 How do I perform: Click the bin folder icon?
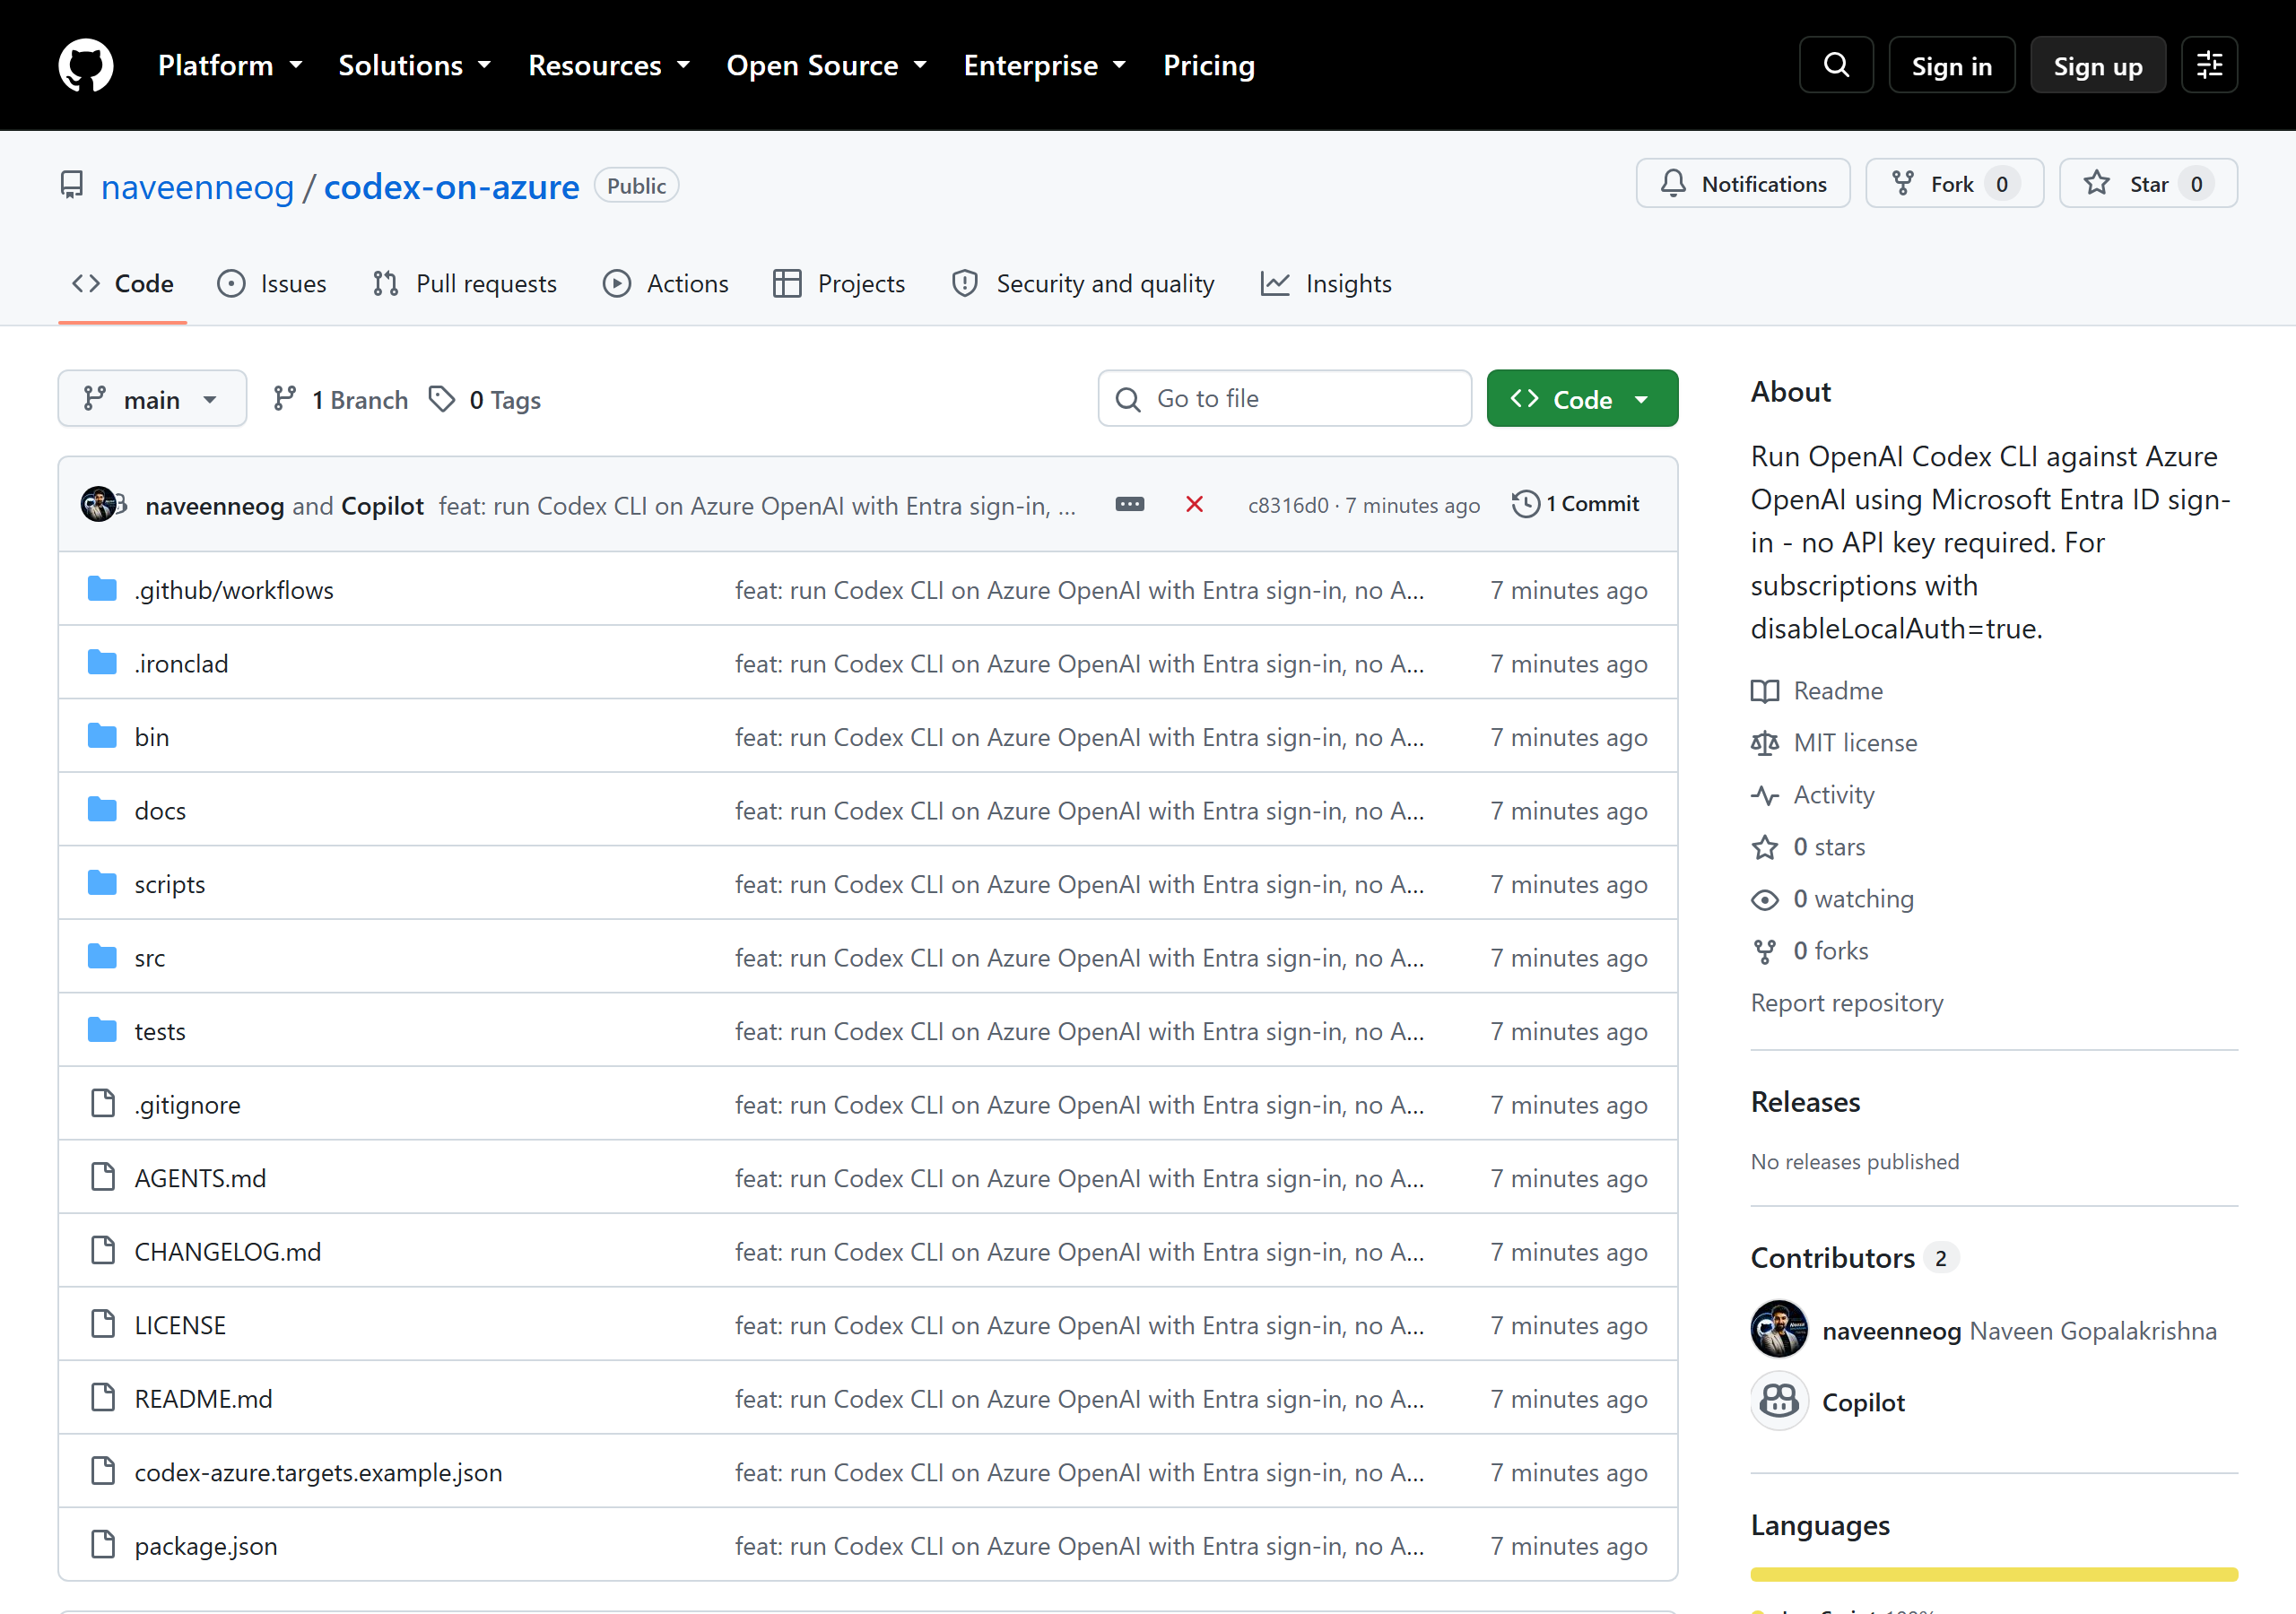102,736
